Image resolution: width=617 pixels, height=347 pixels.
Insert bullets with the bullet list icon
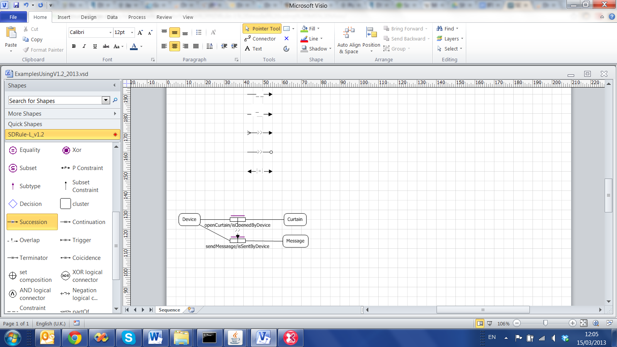[199, 32]
